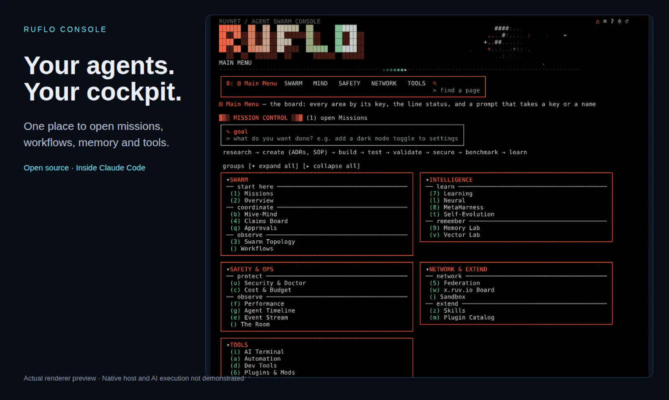The image size is (669, 400).
Task: Open (1) Missions in SWARM
Action: (252, 194)
